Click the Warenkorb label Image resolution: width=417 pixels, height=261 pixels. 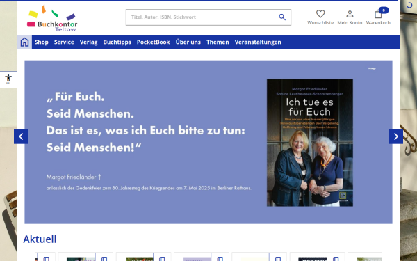[x=378, y=23]
